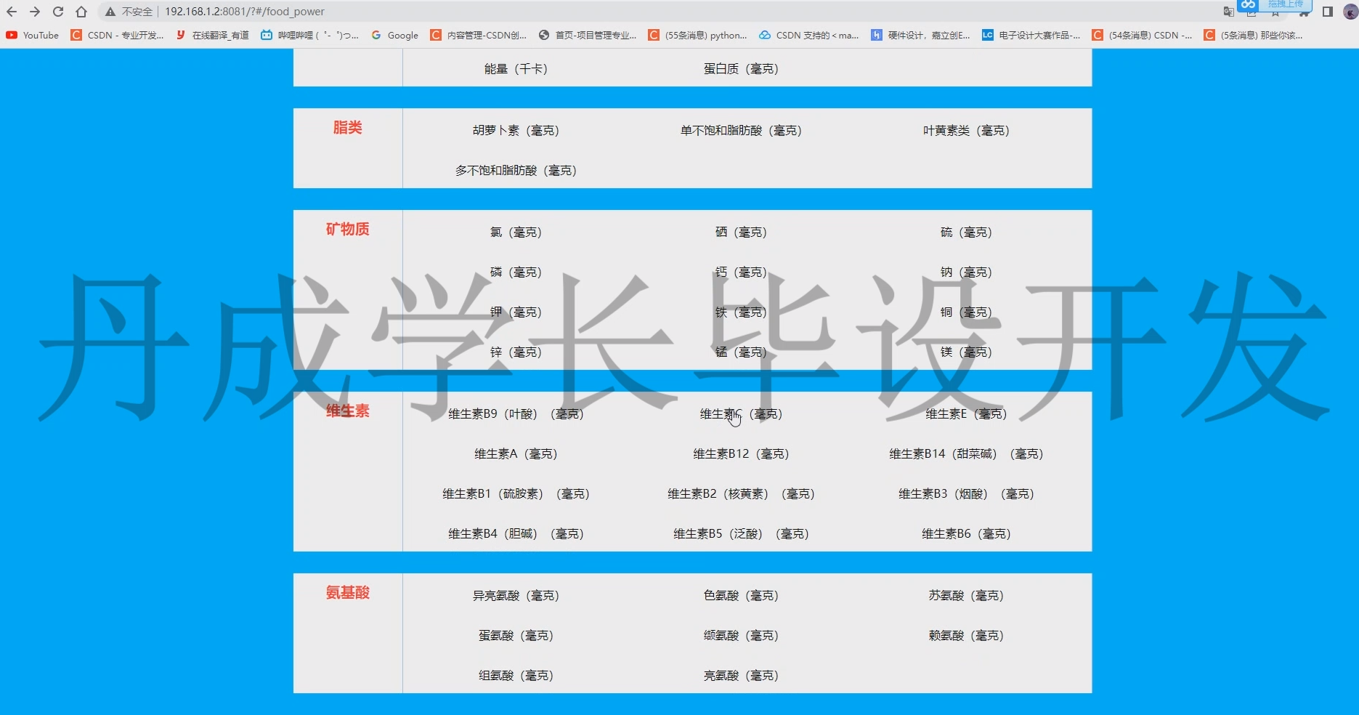Select 维生素A（毫克）

pos(516,454)
